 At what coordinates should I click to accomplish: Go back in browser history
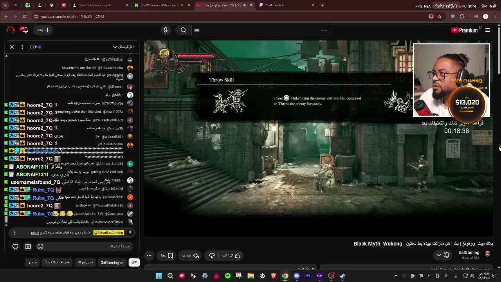6,16
